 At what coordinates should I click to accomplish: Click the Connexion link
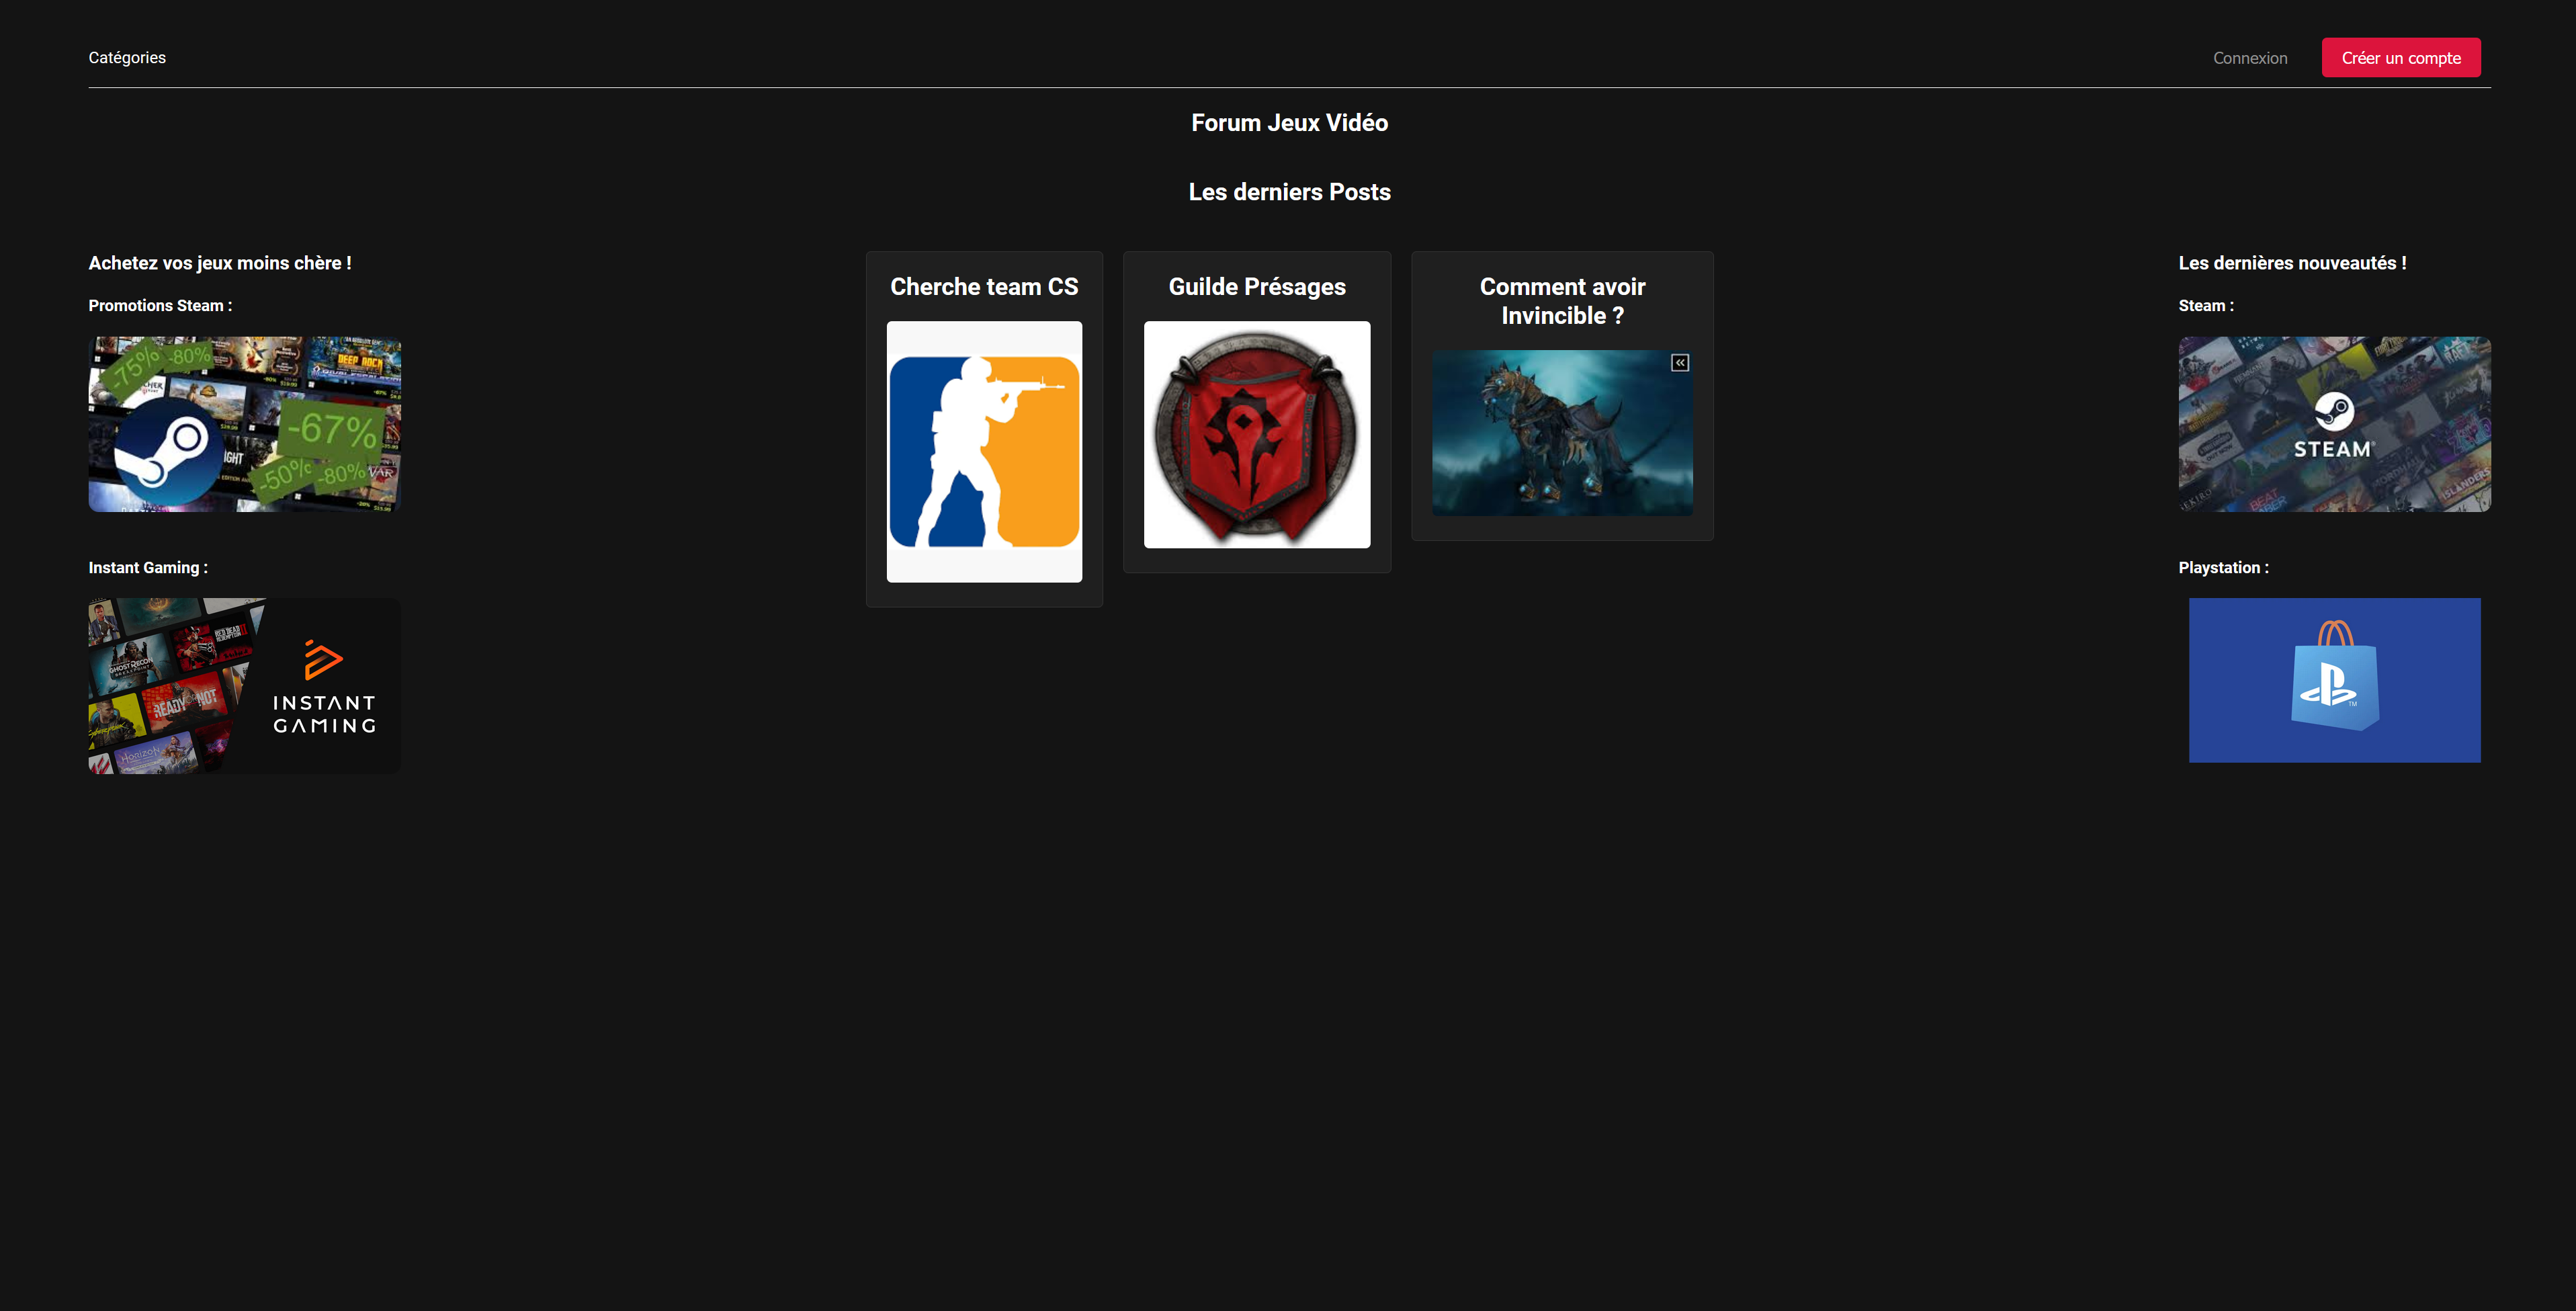(2249, 58)
